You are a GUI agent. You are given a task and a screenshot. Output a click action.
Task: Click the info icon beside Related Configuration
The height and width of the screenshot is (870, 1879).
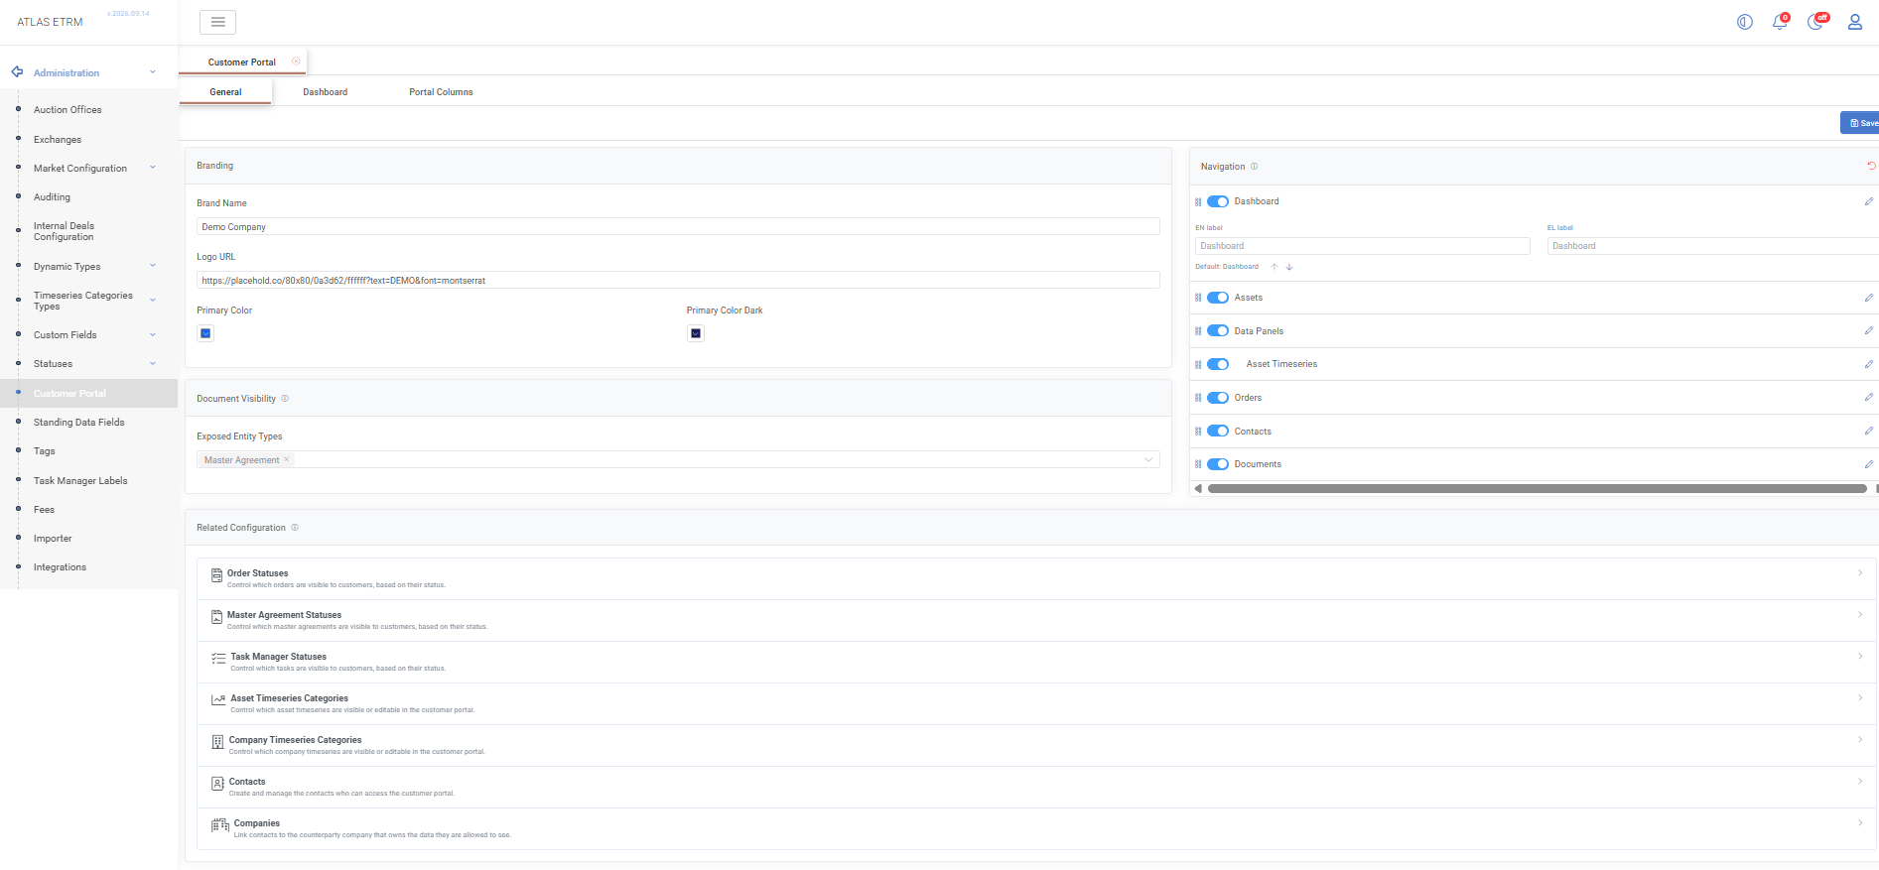point(295,528)
